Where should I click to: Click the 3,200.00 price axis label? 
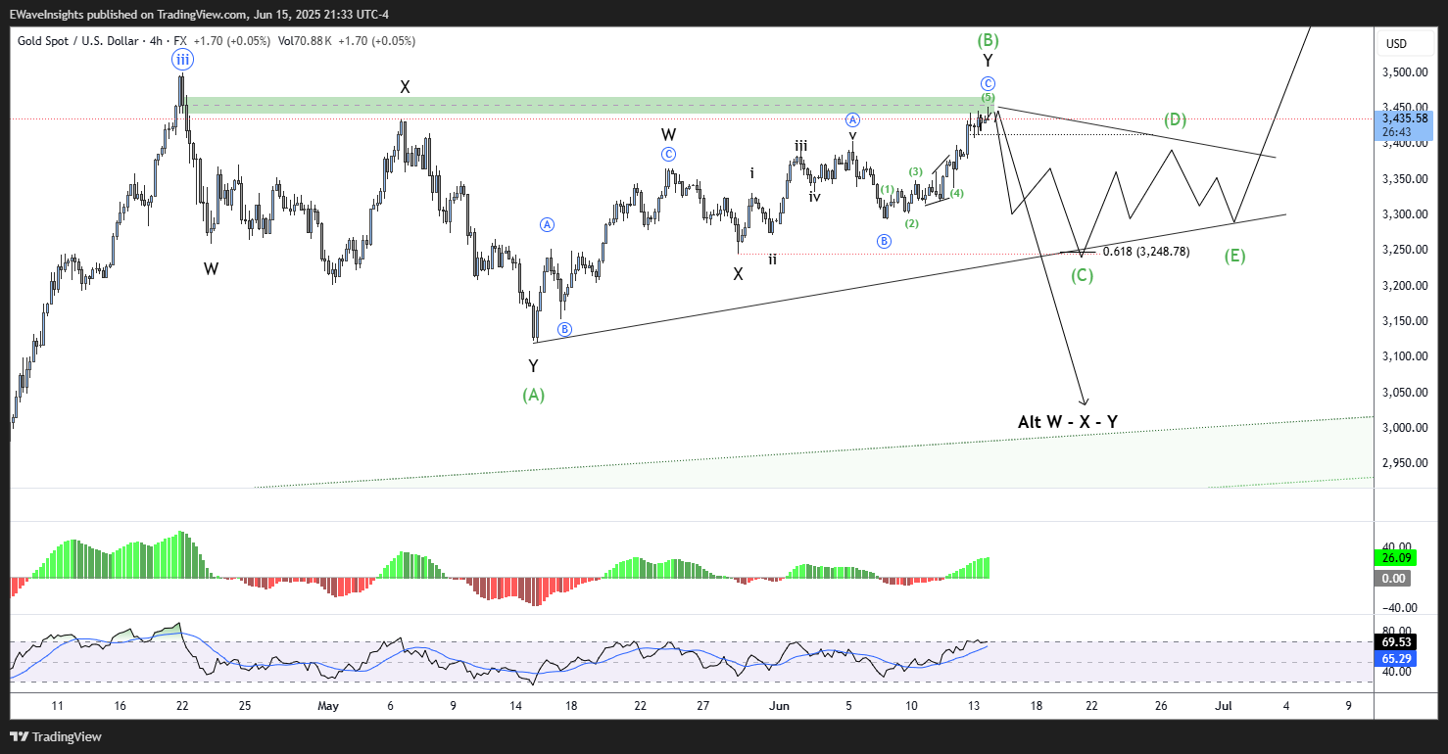[1403, 286]
